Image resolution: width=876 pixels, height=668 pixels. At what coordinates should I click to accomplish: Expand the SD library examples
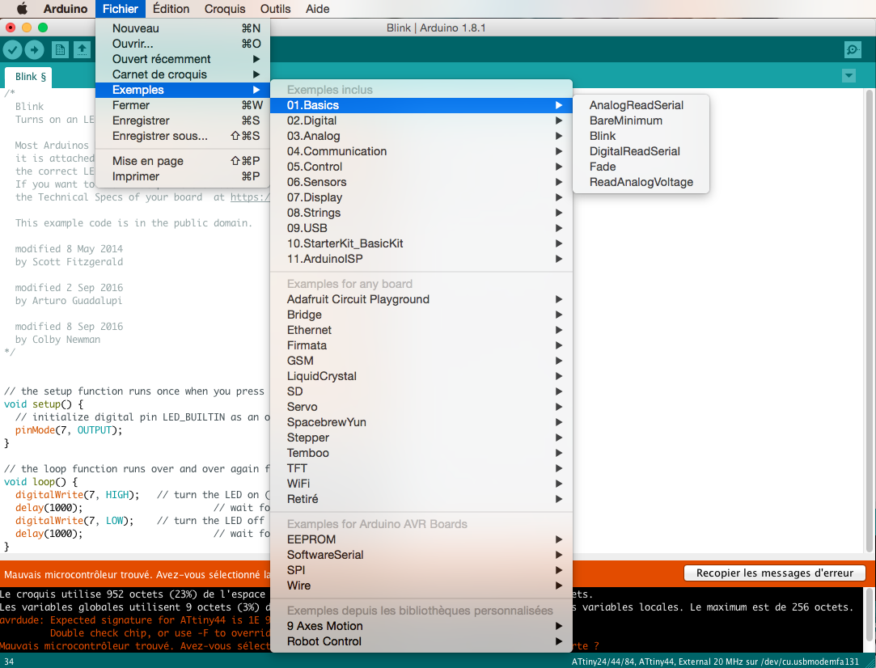coord(421,391)
